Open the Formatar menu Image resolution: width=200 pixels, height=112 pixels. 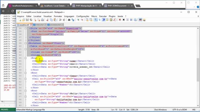pyautogui.click(x=58, y=16)
